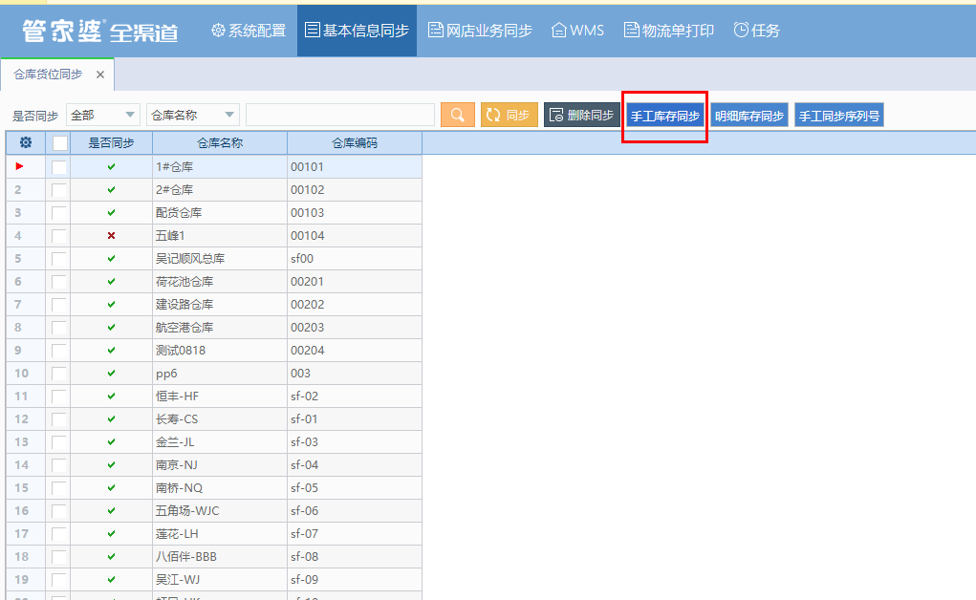Open the WMS menu
The image size is (976, 600).
577,31
